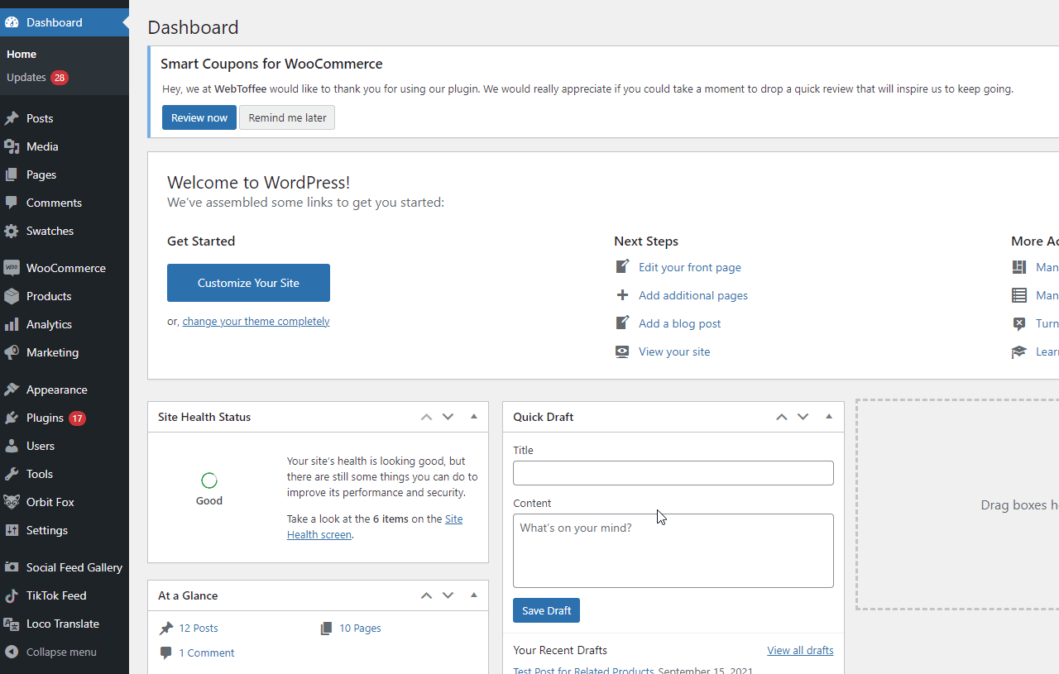Click the Tools wrench icon
Screen dimensions: 1059x674
(12, 474)
